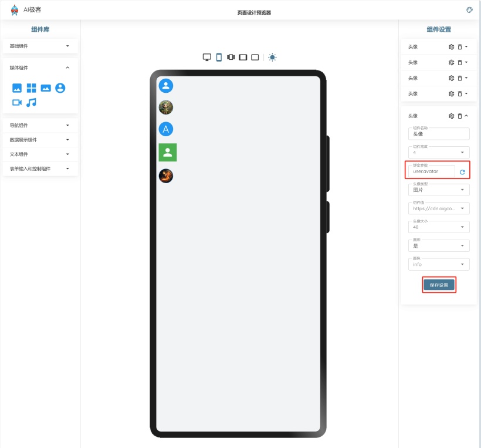Toggle light mode with the sun icon
The width and height of the screenshot is (481, 448).
tap(272, 58)
